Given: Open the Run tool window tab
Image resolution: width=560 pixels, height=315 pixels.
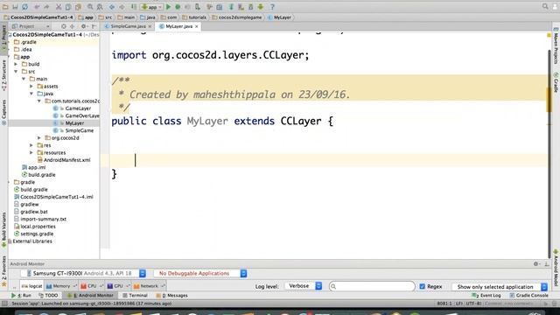Looking at the screenshot, I should [x=21, y=296].
